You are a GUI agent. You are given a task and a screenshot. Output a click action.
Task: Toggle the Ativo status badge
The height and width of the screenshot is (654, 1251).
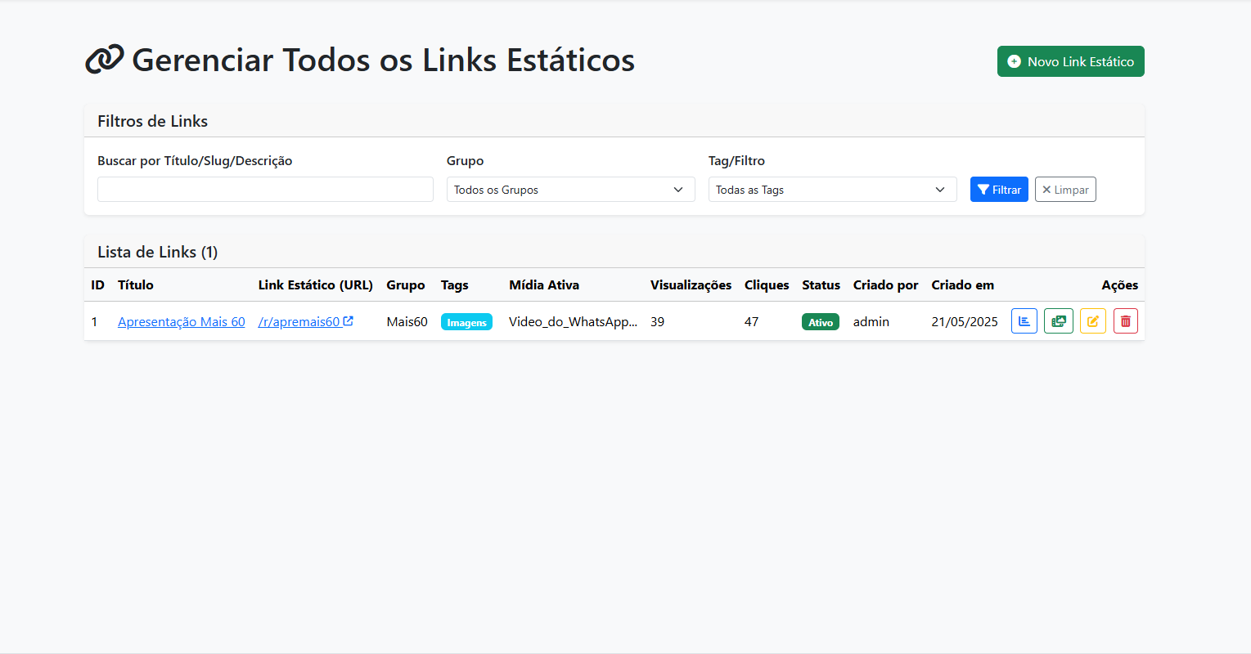pyautogui.click(x=820, y=321)
